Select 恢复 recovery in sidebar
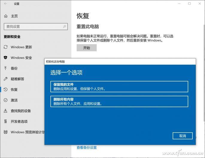 (14, 90)
